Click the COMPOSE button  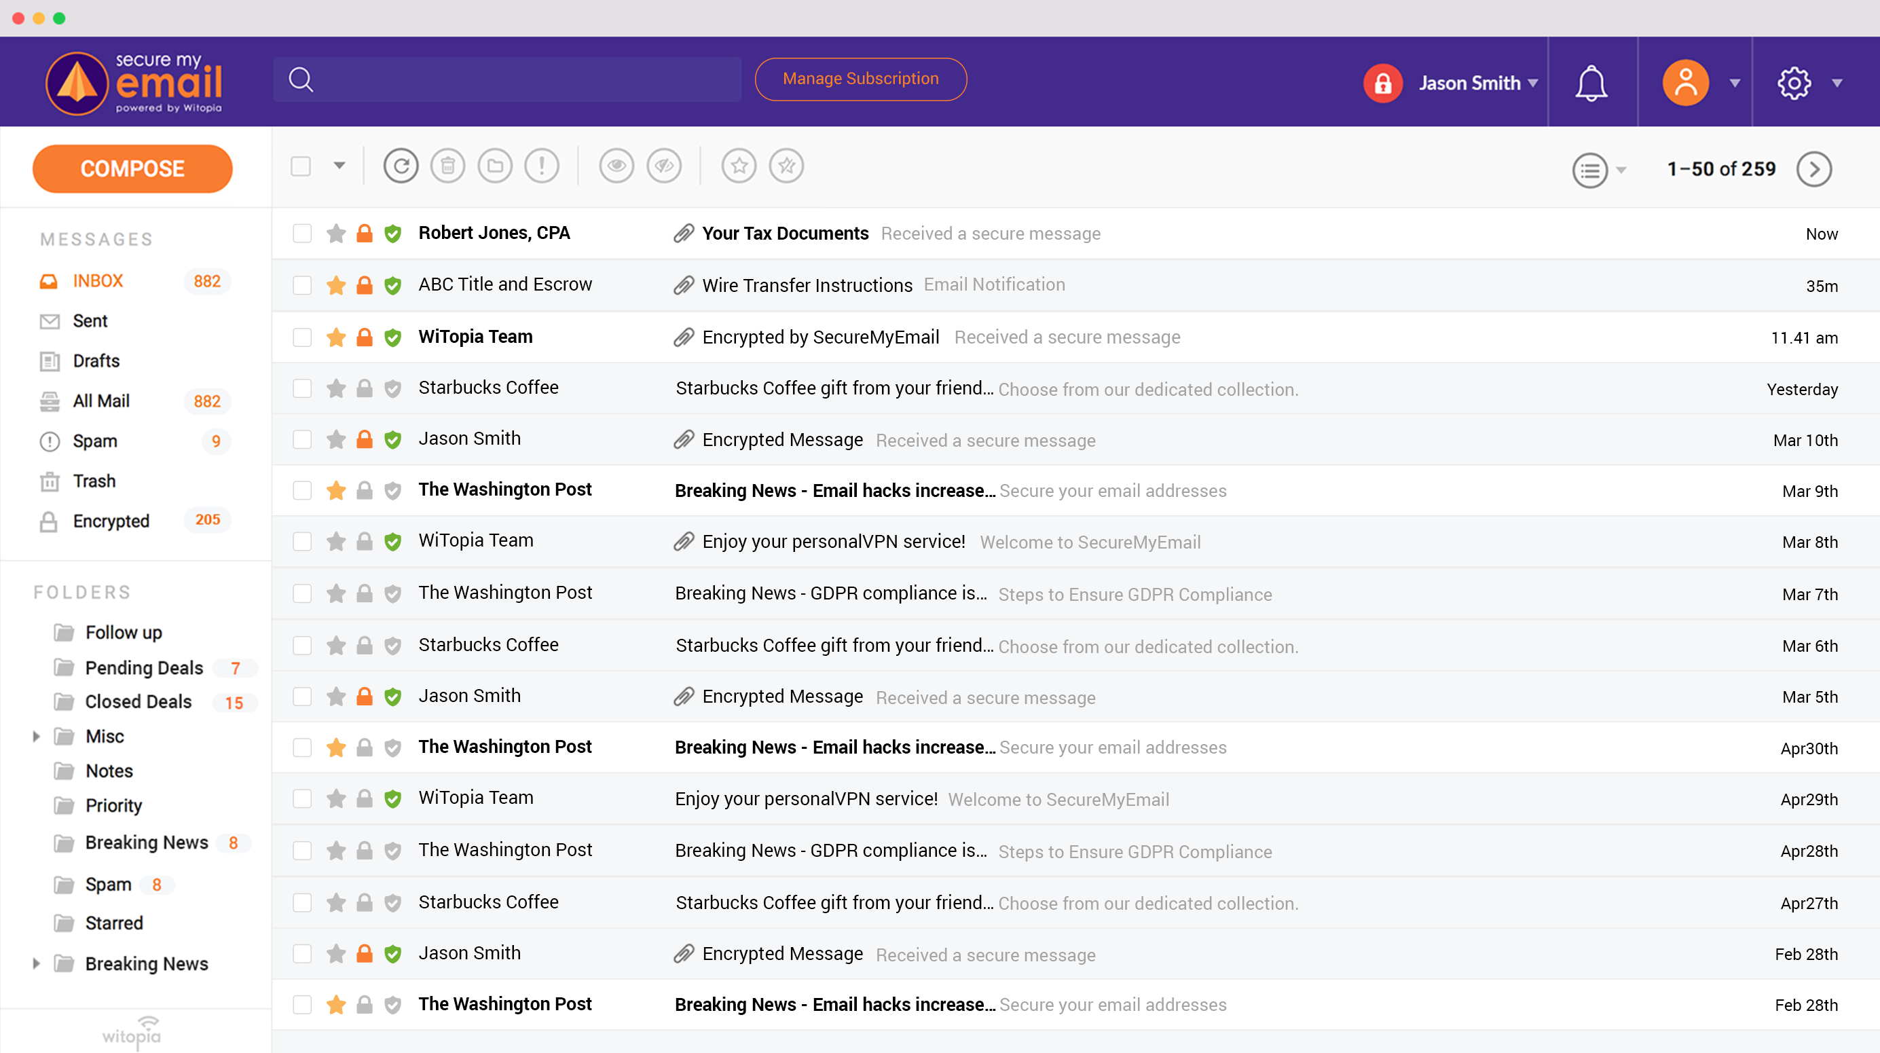click(132, 168)
